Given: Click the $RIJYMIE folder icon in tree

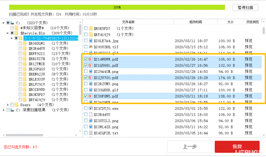Looking at the screenshot, I should [x=24, y=64].
